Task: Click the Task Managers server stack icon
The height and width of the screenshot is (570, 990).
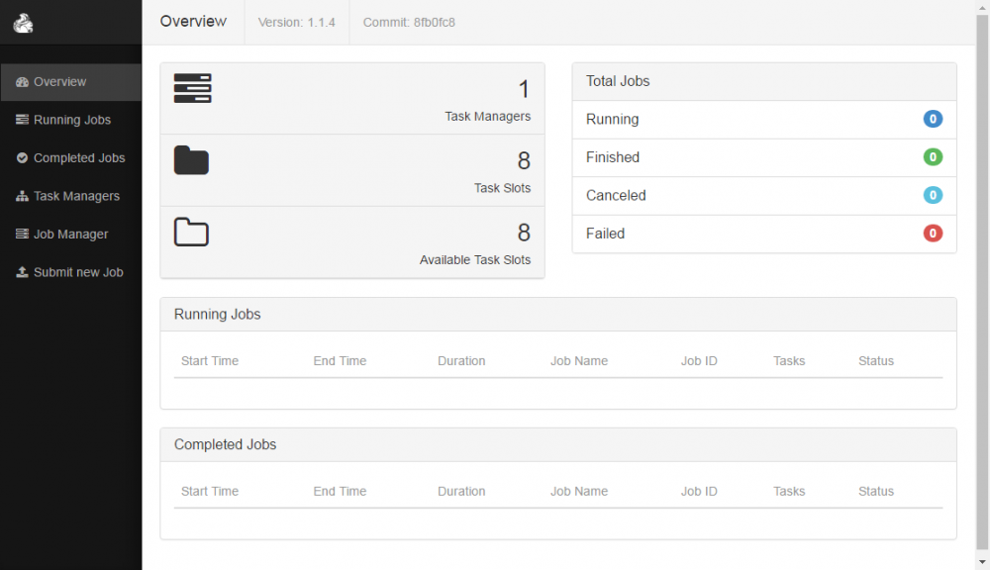Action: click(193, 88)
